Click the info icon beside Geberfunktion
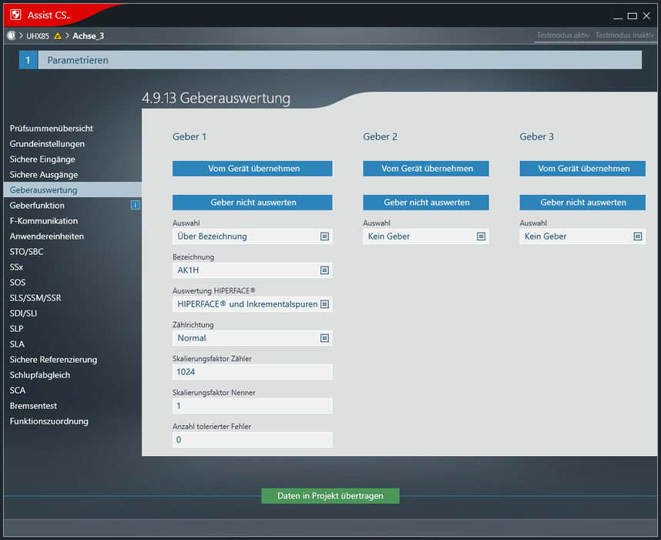The width and height of the screenshot is (661, 540). click(x=136, y=206)
